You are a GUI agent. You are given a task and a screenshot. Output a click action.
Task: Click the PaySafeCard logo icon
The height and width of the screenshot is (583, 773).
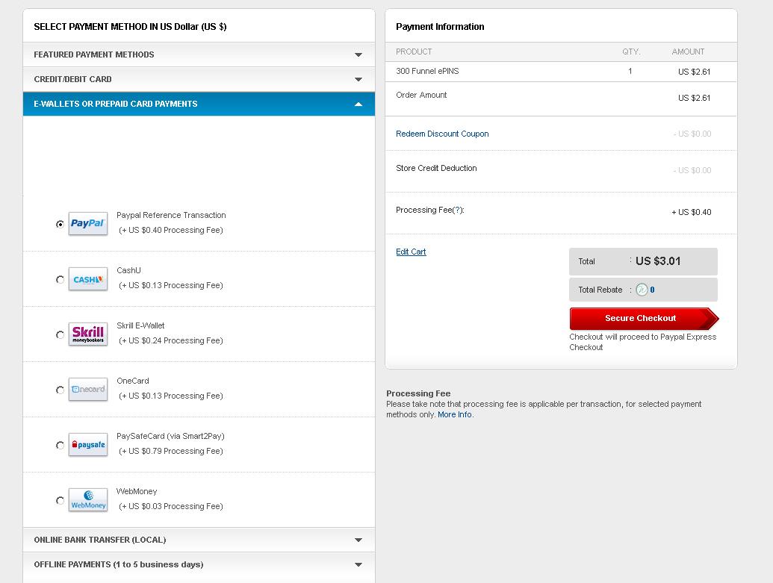coord(87,445)
